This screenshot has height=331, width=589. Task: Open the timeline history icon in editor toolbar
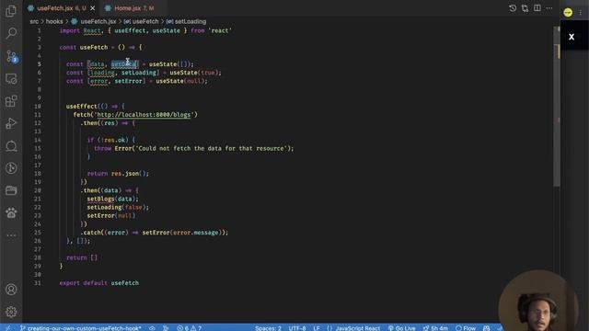[x=513, y=8]
